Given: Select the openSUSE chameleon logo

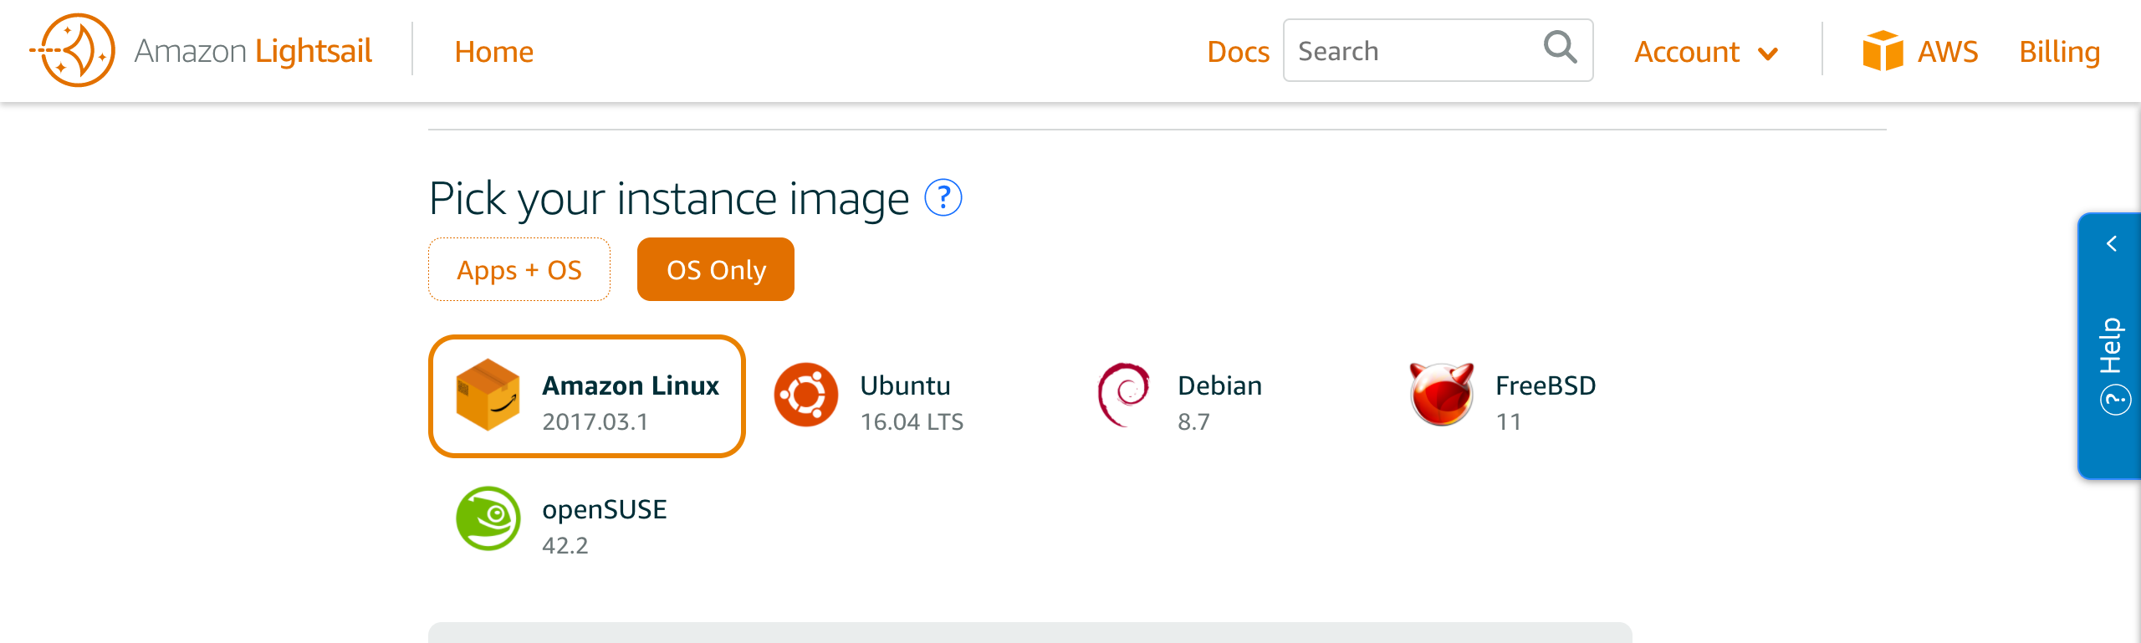Looking at the screenshot, I should pyautogui.click(x=488, y=518).
